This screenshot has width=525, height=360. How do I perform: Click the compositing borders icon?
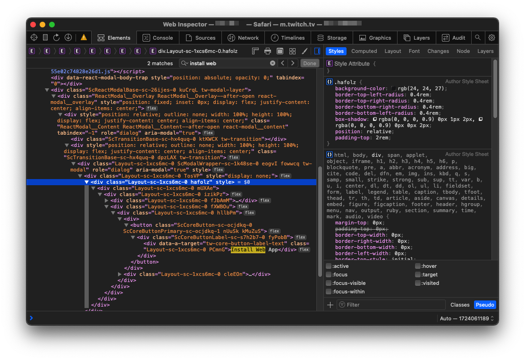(280, 51)
